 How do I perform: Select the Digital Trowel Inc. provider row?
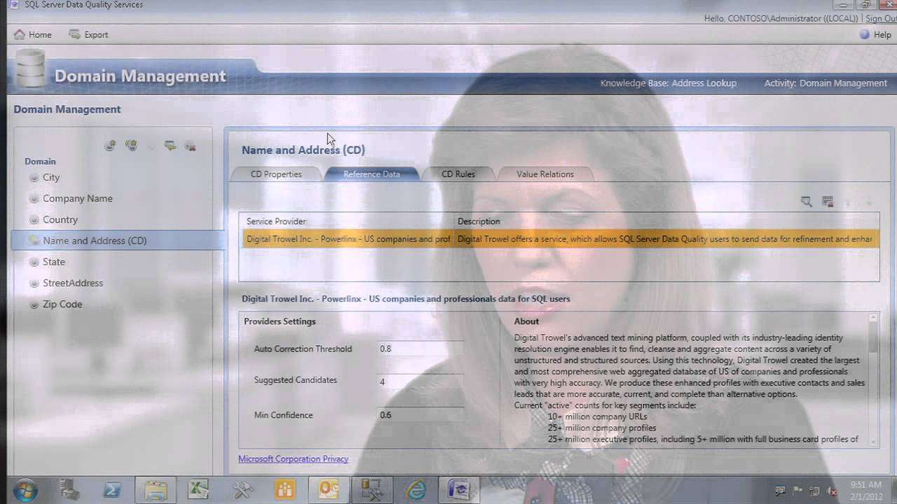[559, 239]
